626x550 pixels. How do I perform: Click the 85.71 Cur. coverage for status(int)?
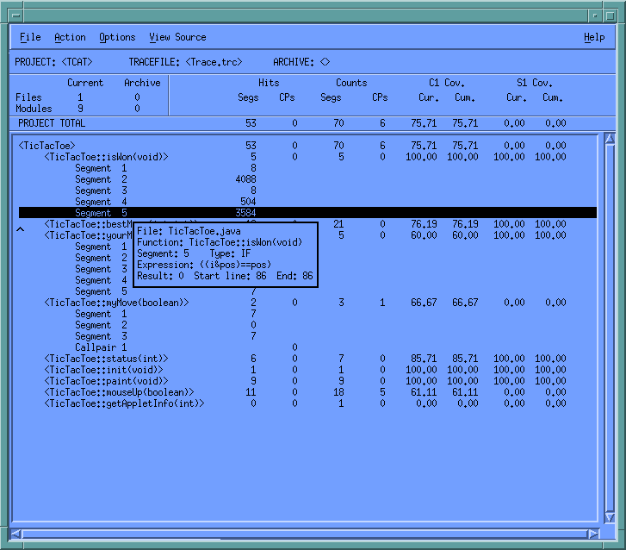(x=424, y=359)
